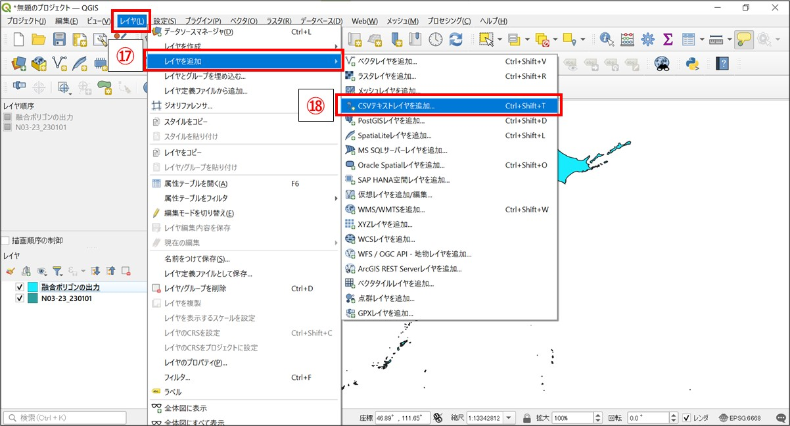
Task: Click the 検索 locator search field
Action: pos(72,417)
